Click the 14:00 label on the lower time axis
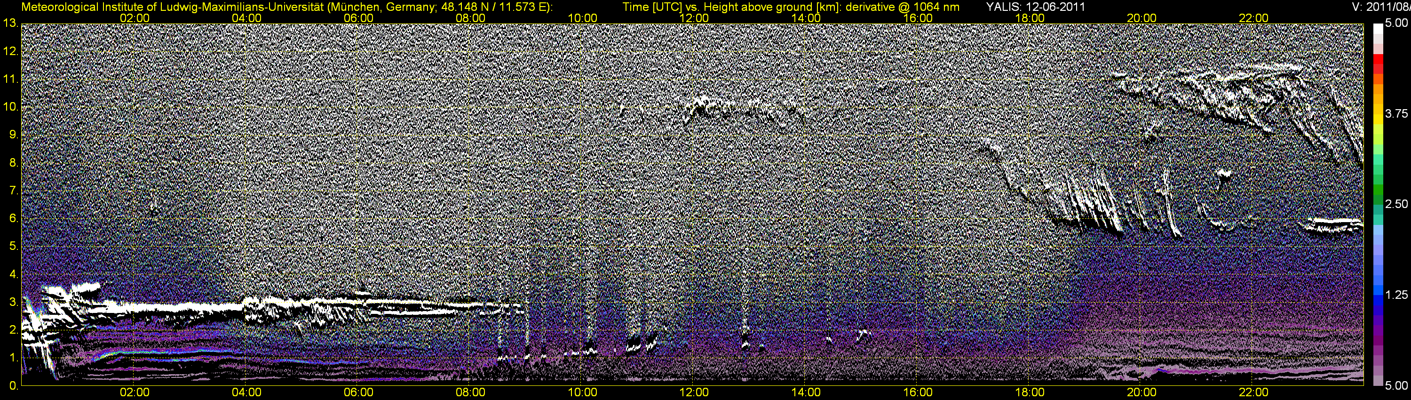The width and height of the screenshot is (1411, 400). (806, 393)
